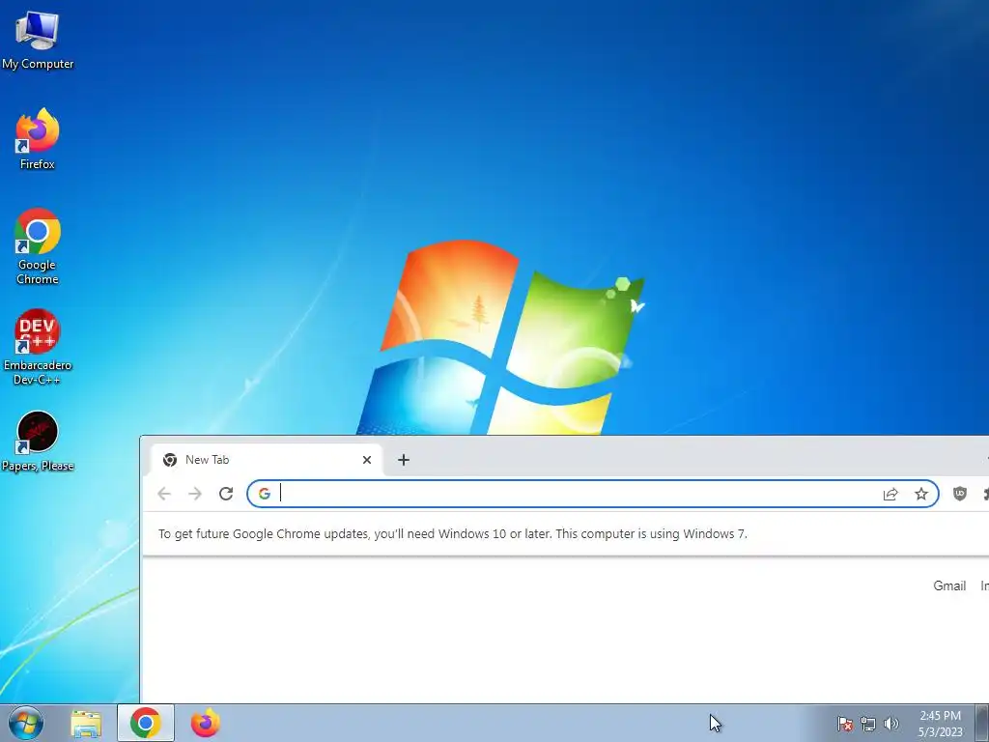Image resolution: width=989 pixels, height=742 pixels.
Task: Reload the page in Chrome
Action: pos(226,494)
